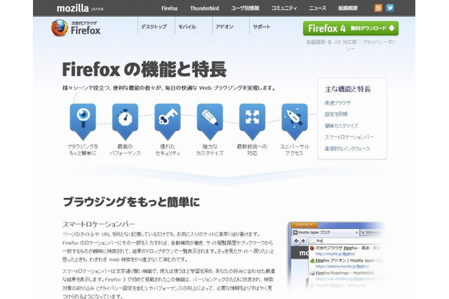
Task: Open ニュース in top navigation
Action: pyautogui.click(x=317, y=8)
